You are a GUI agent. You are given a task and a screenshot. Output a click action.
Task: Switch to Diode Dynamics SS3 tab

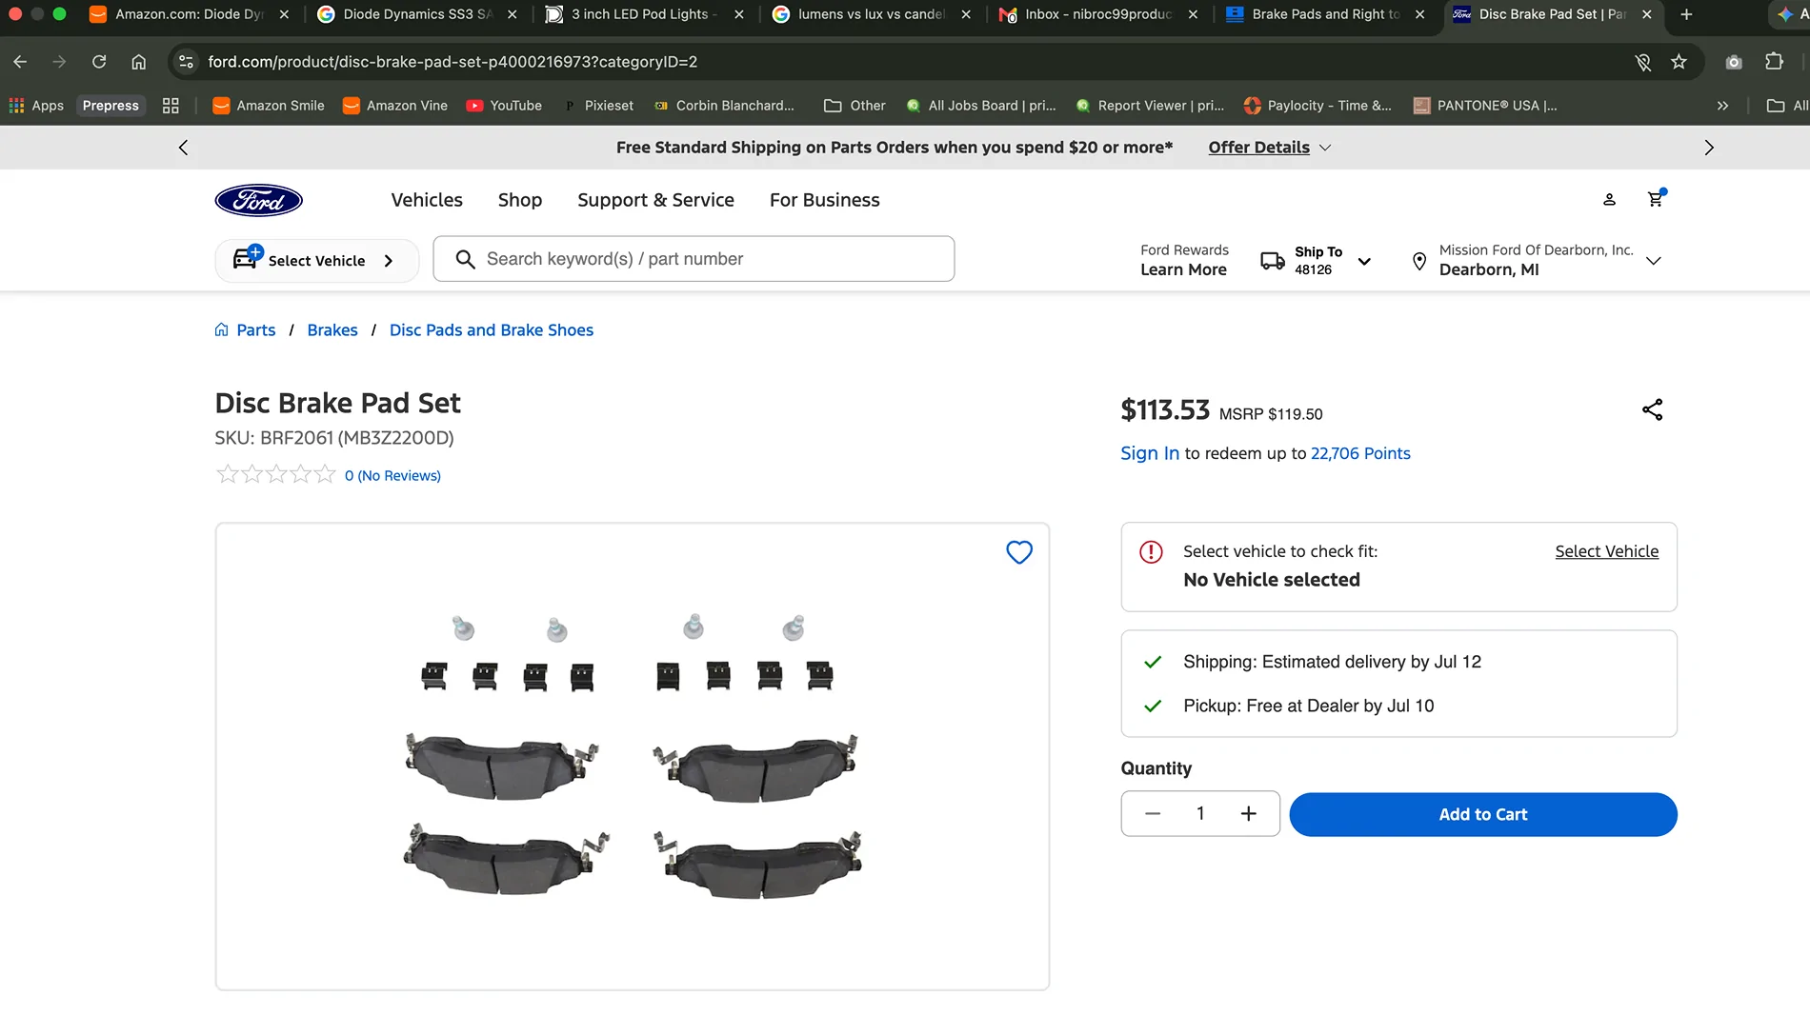417,14
